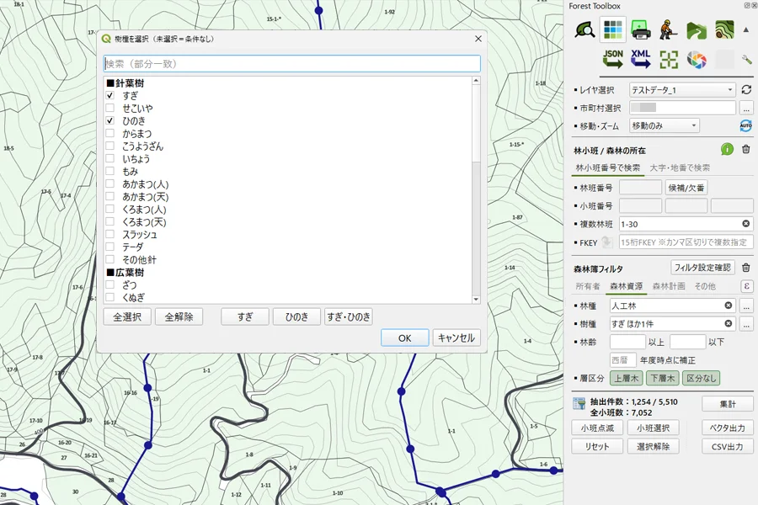The image size is (758, 505).
Task: Click the CSV出力 button
Action: (728, 447)
